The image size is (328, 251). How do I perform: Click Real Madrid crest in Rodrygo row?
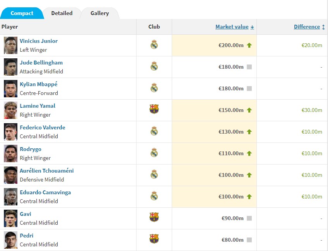point(154,153)
